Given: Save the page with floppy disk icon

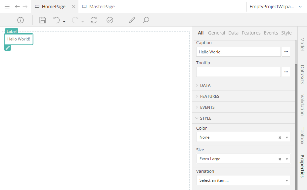Looking at the screenshot, I should pyautogui.click(x=43, y=20).
